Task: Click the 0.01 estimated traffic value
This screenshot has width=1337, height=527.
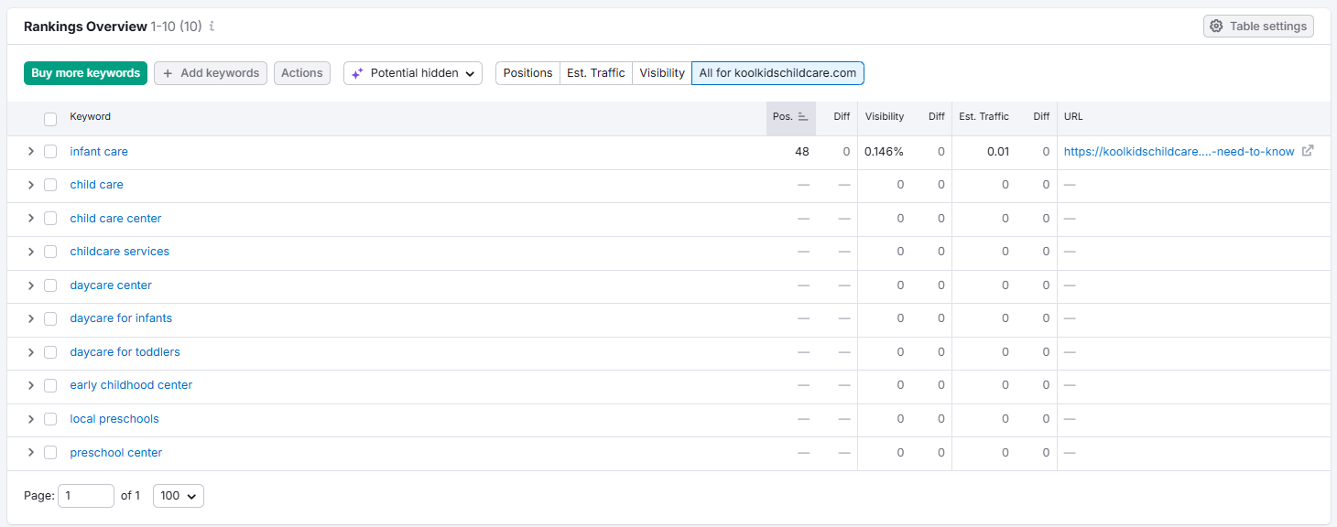Action: click(x=998, y=152)
